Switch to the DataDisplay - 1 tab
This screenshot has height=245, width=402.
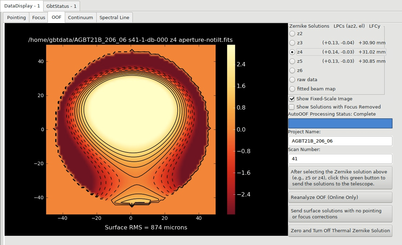click(22, 6)
